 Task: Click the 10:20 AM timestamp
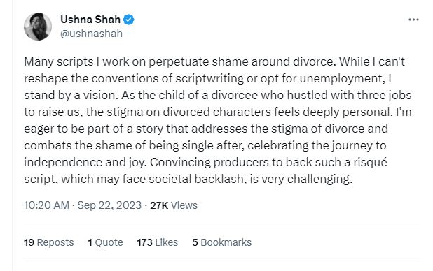46,205
